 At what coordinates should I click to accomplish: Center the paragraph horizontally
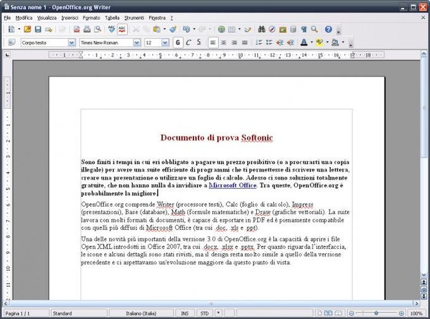click(x=224, y=42)
